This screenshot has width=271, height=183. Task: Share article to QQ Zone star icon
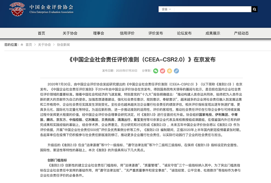[170, 71]
